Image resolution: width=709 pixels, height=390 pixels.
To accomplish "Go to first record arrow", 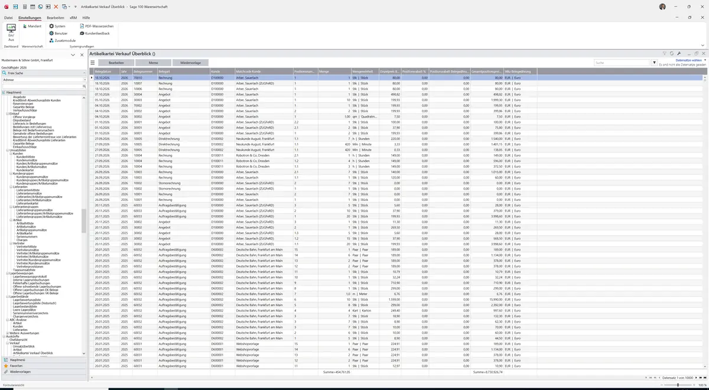I will [649, 378].
